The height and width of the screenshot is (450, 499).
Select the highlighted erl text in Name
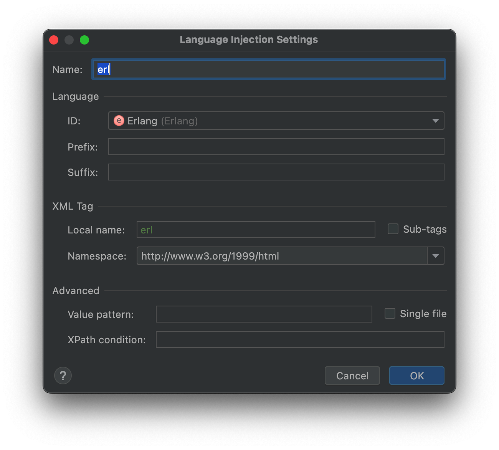point(103,69)
